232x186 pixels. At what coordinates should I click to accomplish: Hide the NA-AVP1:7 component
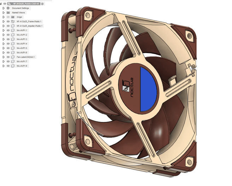point(8,62)
